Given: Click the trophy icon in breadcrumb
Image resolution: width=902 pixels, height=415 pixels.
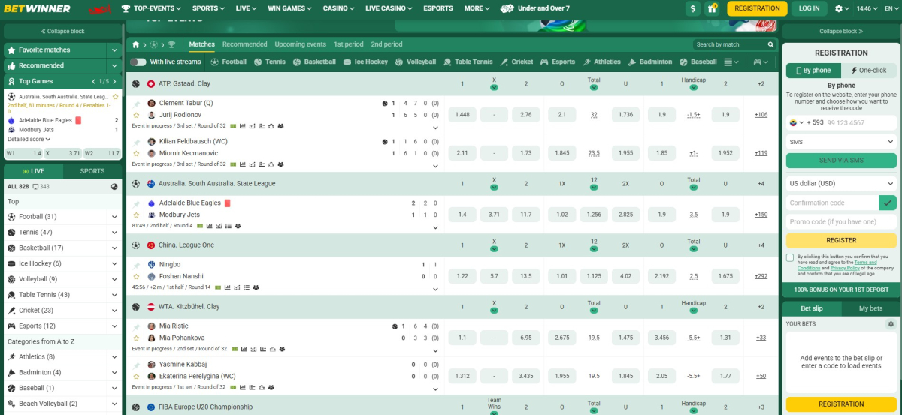Looking at the screenshot, I should point(171,44).
